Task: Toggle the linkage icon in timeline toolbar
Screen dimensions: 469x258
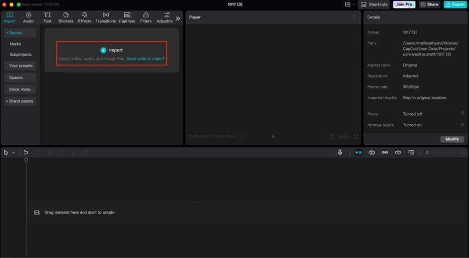Action: [385, 152]
